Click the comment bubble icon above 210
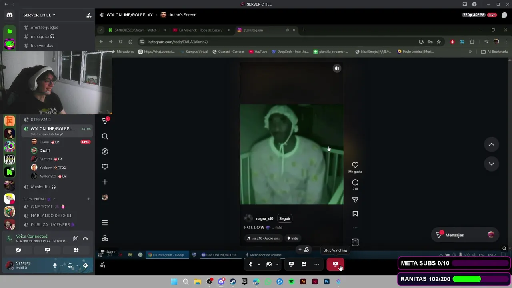This screenshot has width=512, height=288. pos(355,182)
